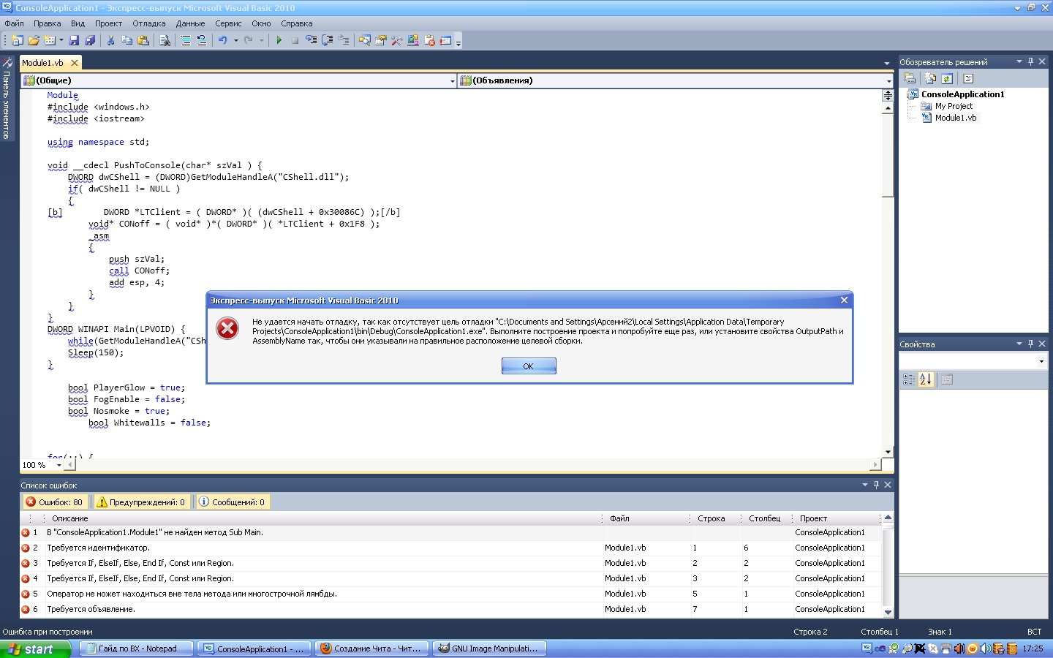
Task: Click the Add New Item toolbar icon
Action: pyautogui.click(x=50, y=41)
